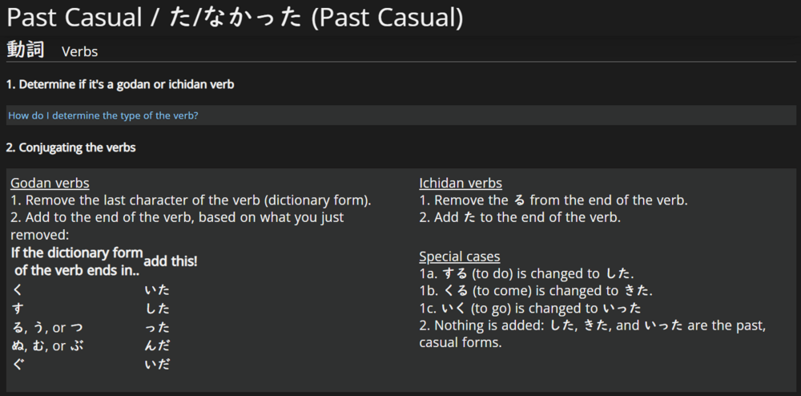Click Ichidan step 'Add た to the end of the verb'
This screenshot has width=801, height=396.
click(520, 217)
